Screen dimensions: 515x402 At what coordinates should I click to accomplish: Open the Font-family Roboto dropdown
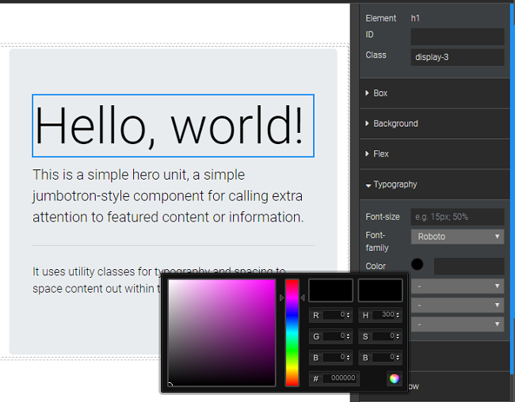457,237
